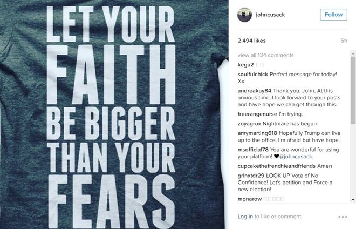The image size is (356, 229).
Task: Click the Log in link
Action: (245, 217)
